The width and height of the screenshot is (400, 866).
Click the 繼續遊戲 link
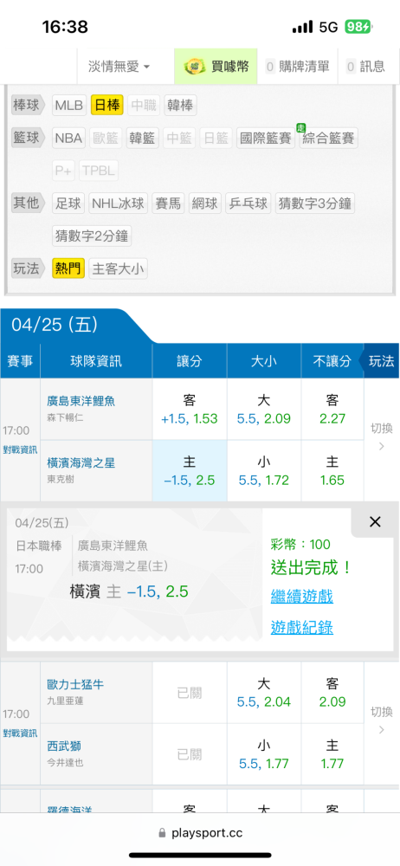(301, 597)
